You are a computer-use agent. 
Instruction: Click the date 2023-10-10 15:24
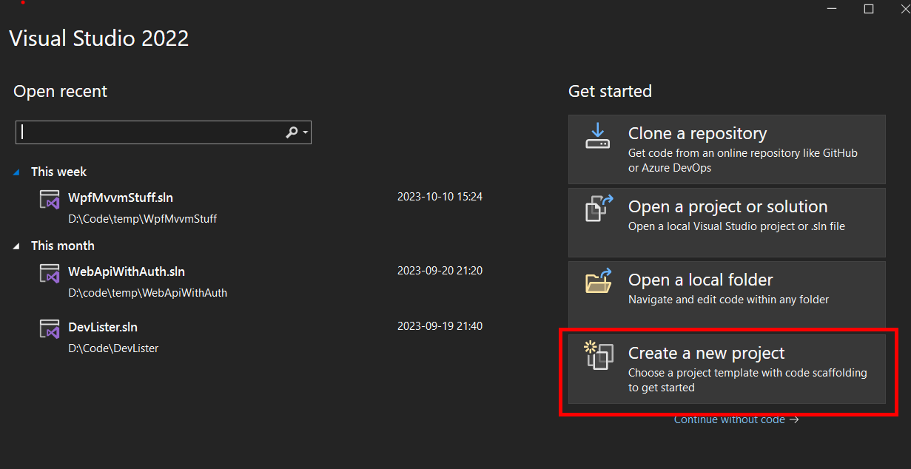coord(440,197)
